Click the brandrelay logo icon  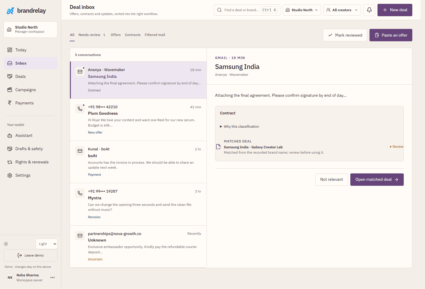pyautogui.click(x=10, y=11)
